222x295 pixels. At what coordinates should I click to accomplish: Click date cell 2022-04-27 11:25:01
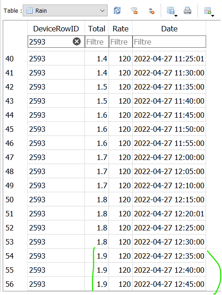click(x=169, y=59)
